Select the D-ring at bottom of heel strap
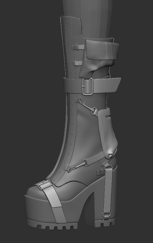Screen dimensions: 153x243 coord(106,215)
